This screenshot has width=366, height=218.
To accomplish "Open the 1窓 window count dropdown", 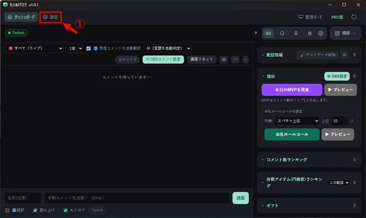I will click(74, 48).
